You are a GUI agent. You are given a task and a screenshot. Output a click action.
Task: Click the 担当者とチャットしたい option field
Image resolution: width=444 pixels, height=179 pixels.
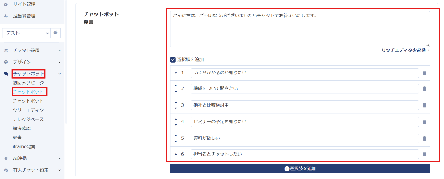point(305,154)
